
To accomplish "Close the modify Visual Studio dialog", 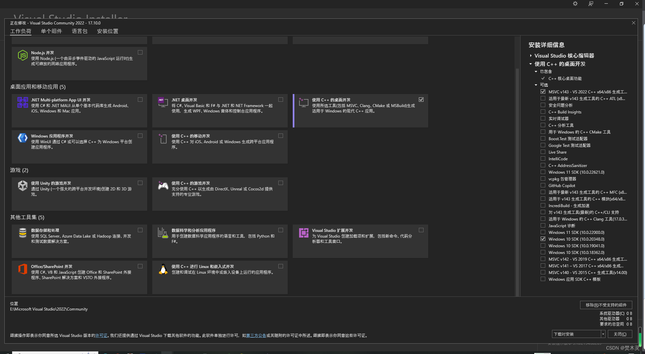I will pyautogui.click(x=633, y=23).
